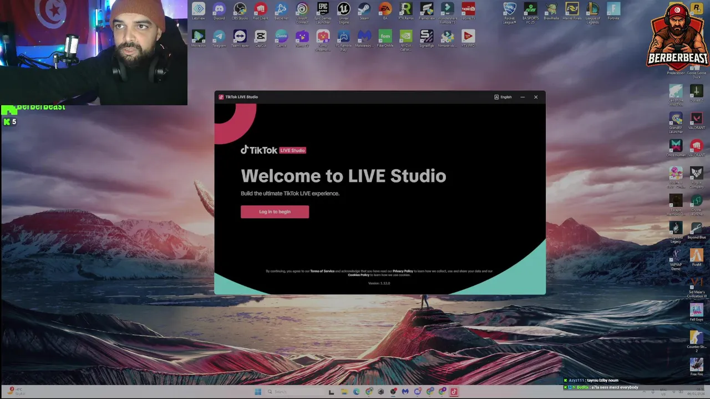
Task: Open the Unreal Engine desktop shortcut
Action: point(344,13)
